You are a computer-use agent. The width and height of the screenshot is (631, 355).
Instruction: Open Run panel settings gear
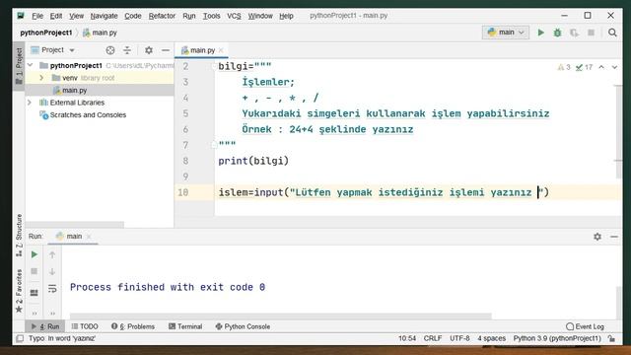point(597,237)
